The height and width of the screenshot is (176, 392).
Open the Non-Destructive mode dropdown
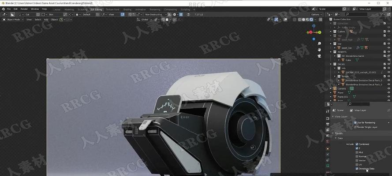pos(156,15)
